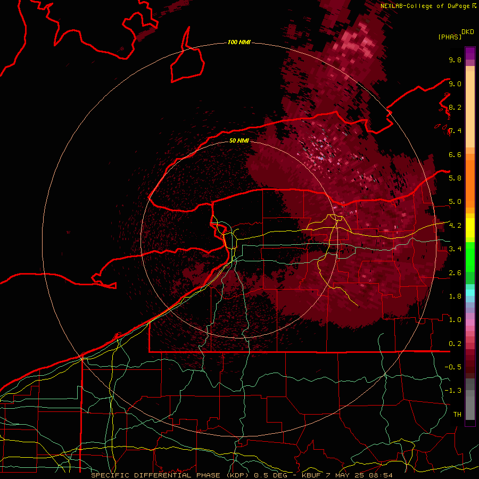Click the 3.4 value on the scale

[x=455, y=249]
